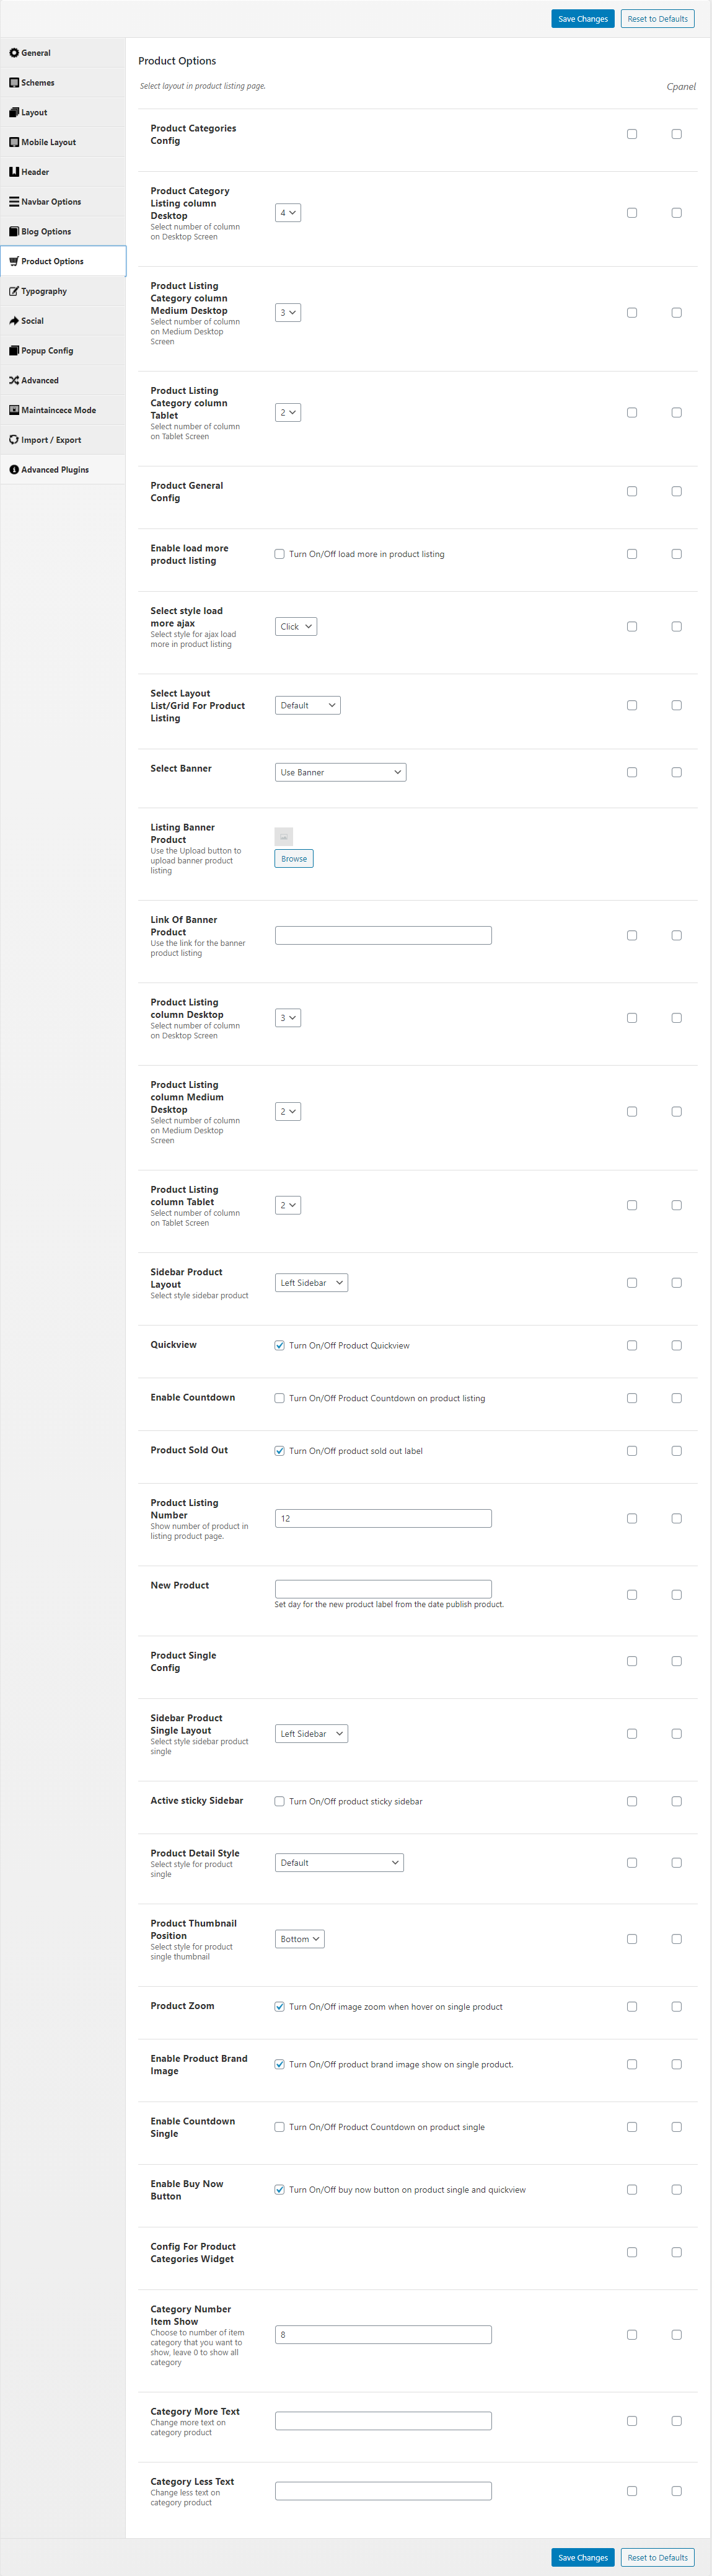Expand the Product Thumbnail Position dropdown

click(299, 1939)
